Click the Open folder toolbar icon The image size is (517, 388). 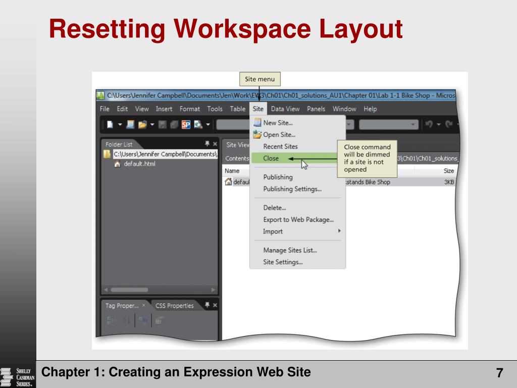pyautogui.click(x=142, y=125)
